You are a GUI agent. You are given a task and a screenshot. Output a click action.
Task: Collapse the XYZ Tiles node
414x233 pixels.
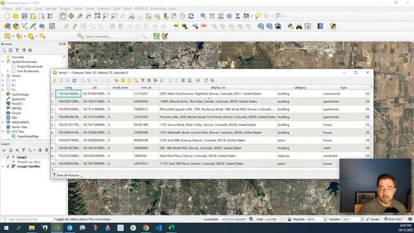[x=3, y=131]
